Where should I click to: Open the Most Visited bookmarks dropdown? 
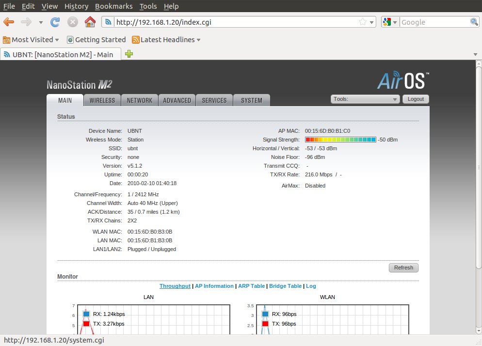31,40
